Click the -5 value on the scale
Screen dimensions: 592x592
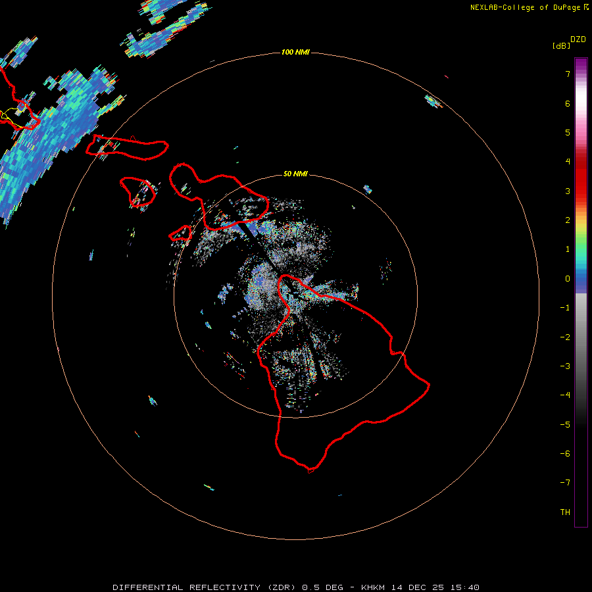pos(565,424)
